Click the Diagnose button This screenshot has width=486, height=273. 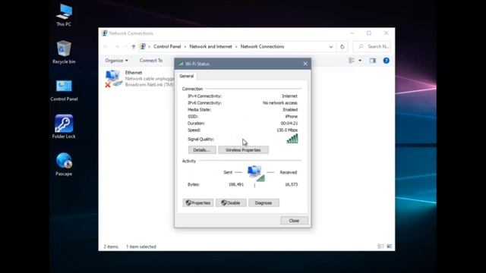coord(264,203)
